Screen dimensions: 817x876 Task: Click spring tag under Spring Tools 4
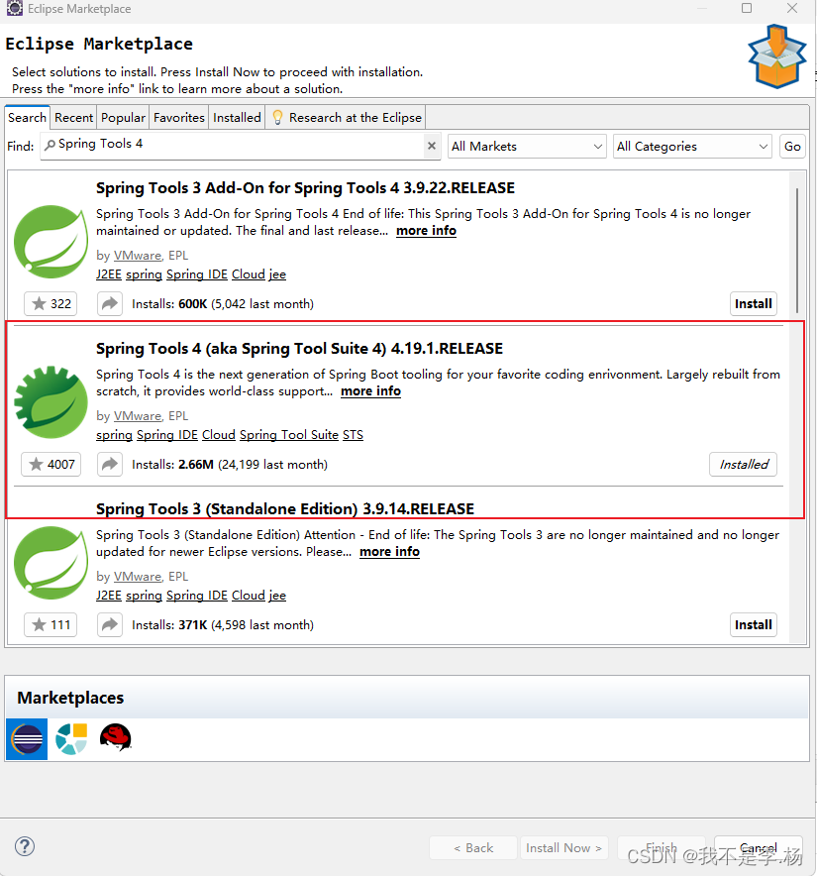coord(114,435)
